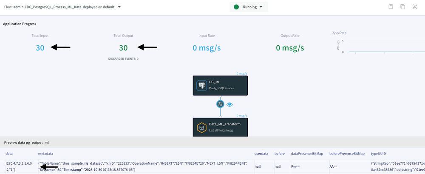
Task: Click the DISCARDED EVENTS: 0 label
Action: (123, 58)
